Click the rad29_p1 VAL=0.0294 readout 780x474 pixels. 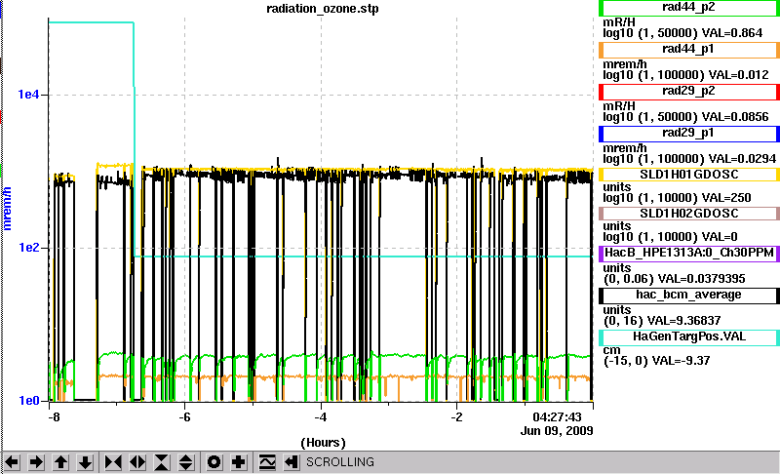(742, 159)
